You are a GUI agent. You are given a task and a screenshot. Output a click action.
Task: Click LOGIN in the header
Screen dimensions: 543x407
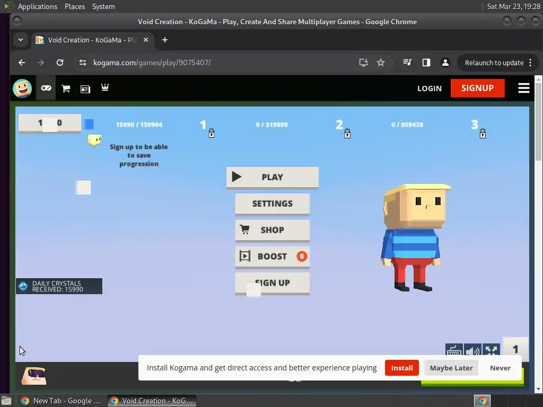(x=430, y=89)
